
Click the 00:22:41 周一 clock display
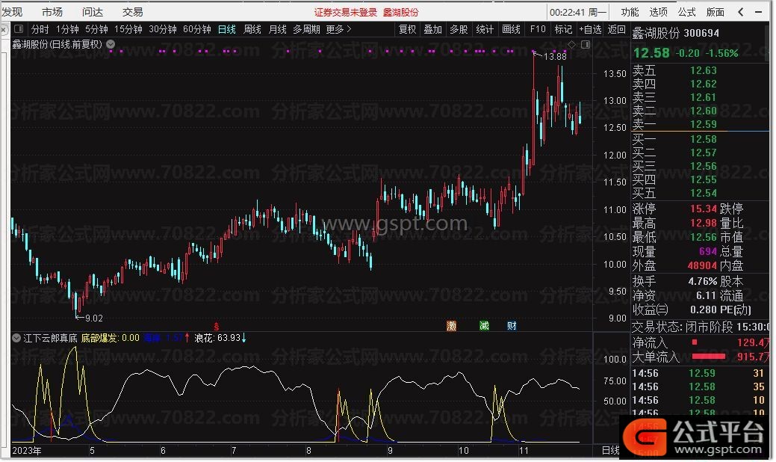coord(577,13)
